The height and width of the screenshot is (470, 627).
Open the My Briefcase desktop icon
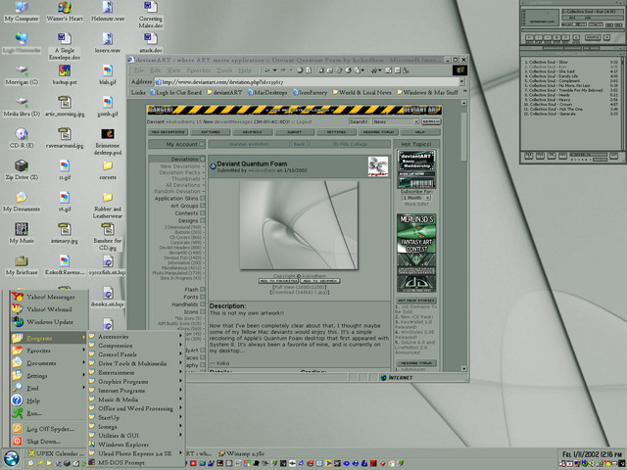[x=22, y=262]
